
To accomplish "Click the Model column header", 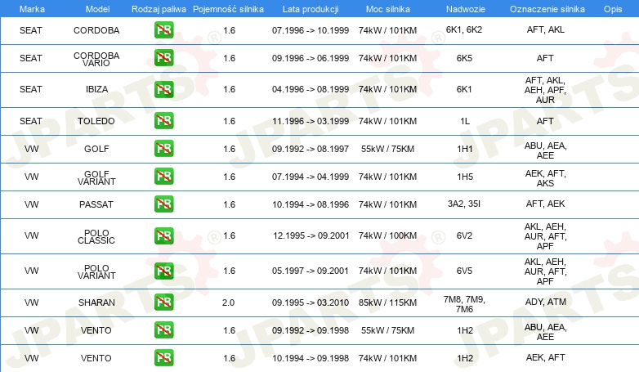I will (97, 9).
